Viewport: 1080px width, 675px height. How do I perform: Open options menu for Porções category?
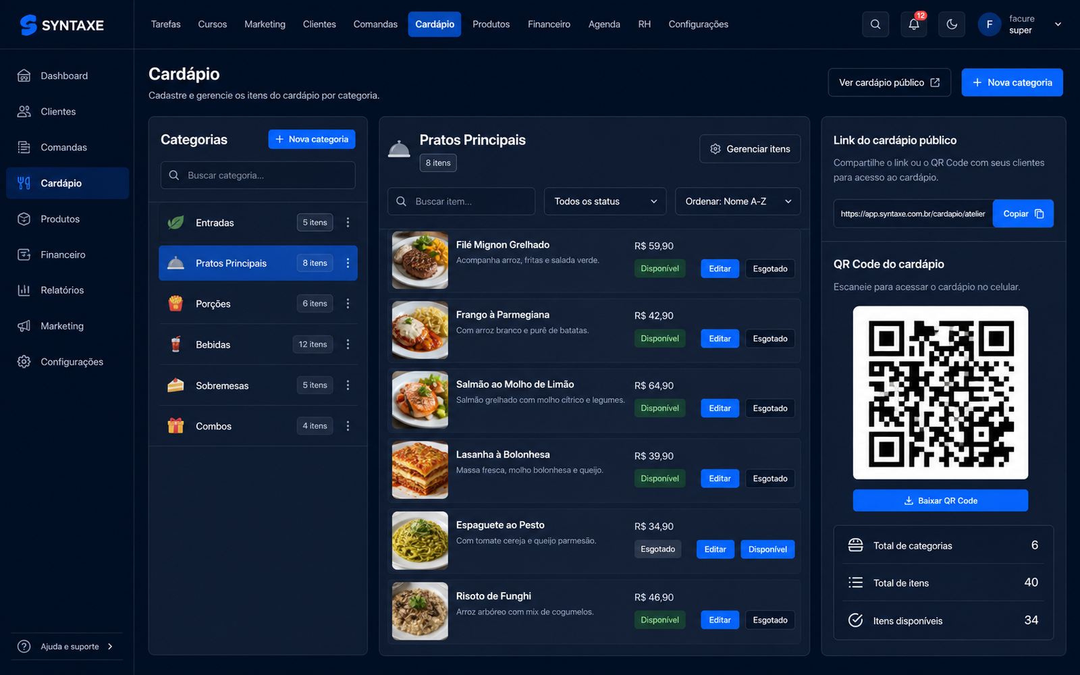coord(348,304)
